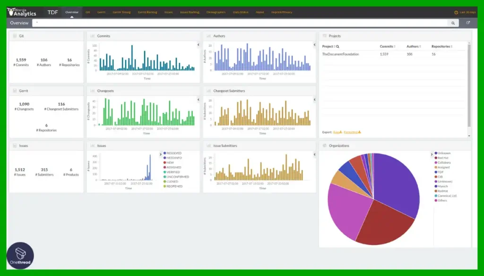
Task: Click the Git panel header icon
Action: pos(15,36)
